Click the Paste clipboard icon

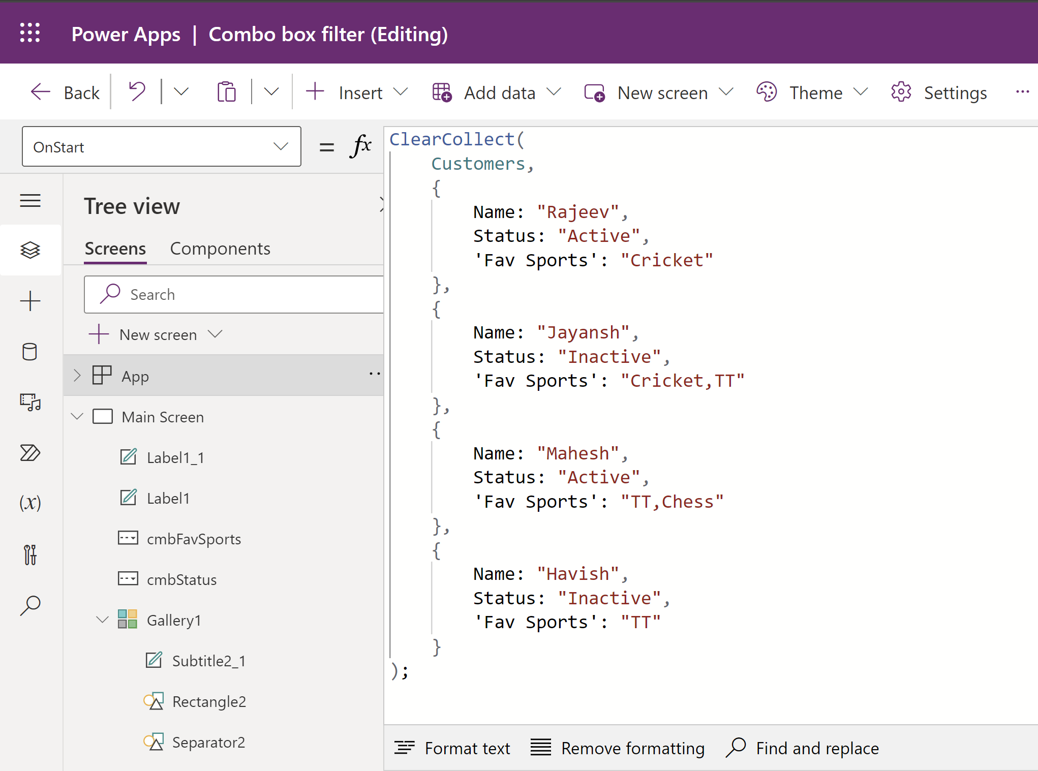pos(226,92)
